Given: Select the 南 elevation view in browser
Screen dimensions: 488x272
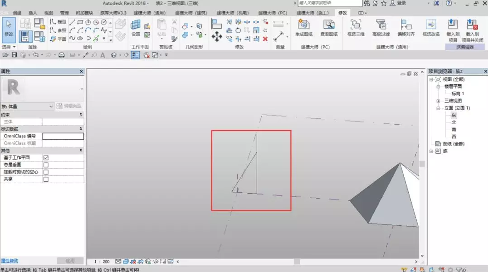Looking at the screenshot, I should tap(454, 130).
